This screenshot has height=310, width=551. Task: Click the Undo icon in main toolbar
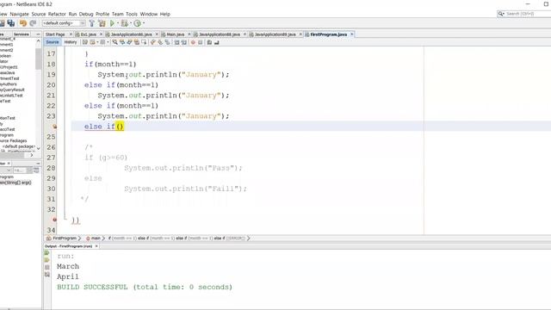[x=23, y=23]
